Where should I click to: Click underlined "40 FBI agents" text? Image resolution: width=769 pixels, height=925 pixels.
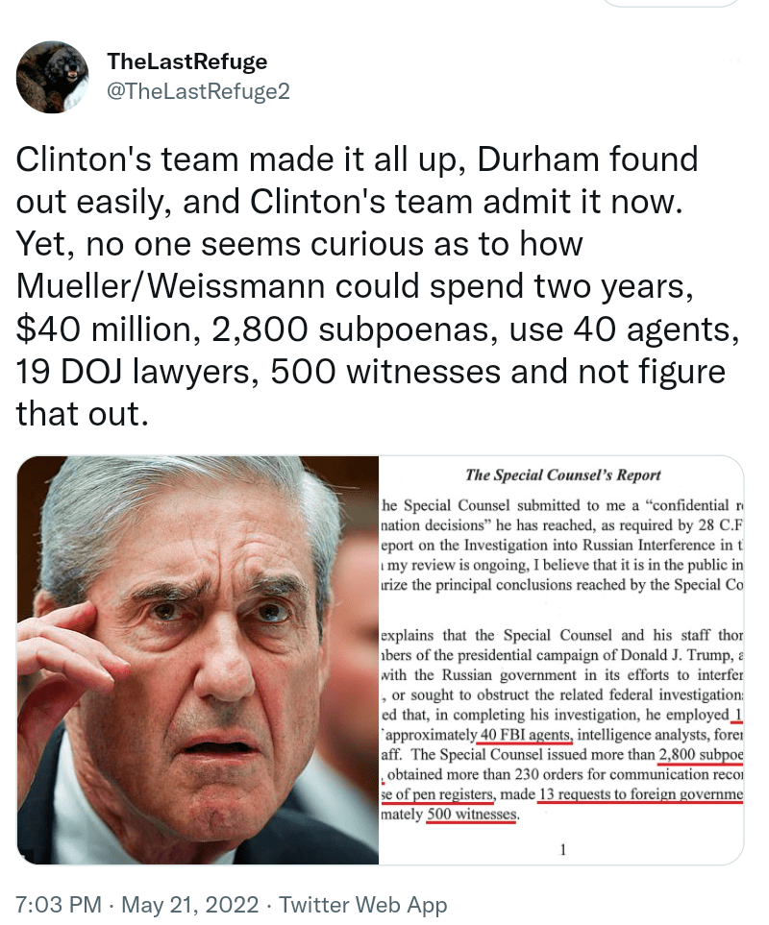[527, 735]
